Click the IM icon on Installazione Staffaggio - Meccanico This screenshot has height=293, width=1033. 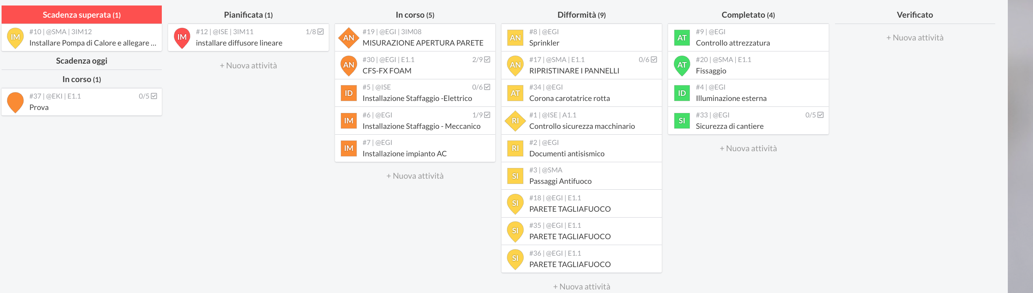coord(348,121)
